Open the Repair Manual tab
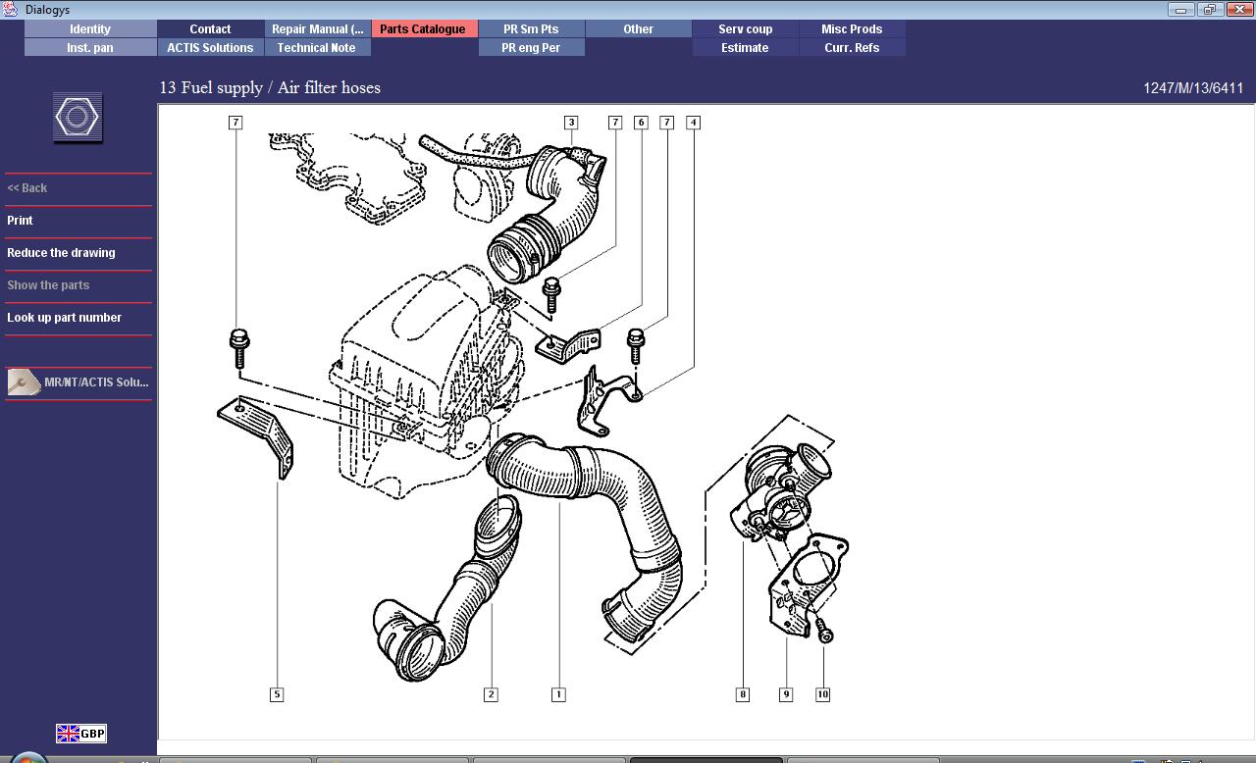 tap(317, 28)
